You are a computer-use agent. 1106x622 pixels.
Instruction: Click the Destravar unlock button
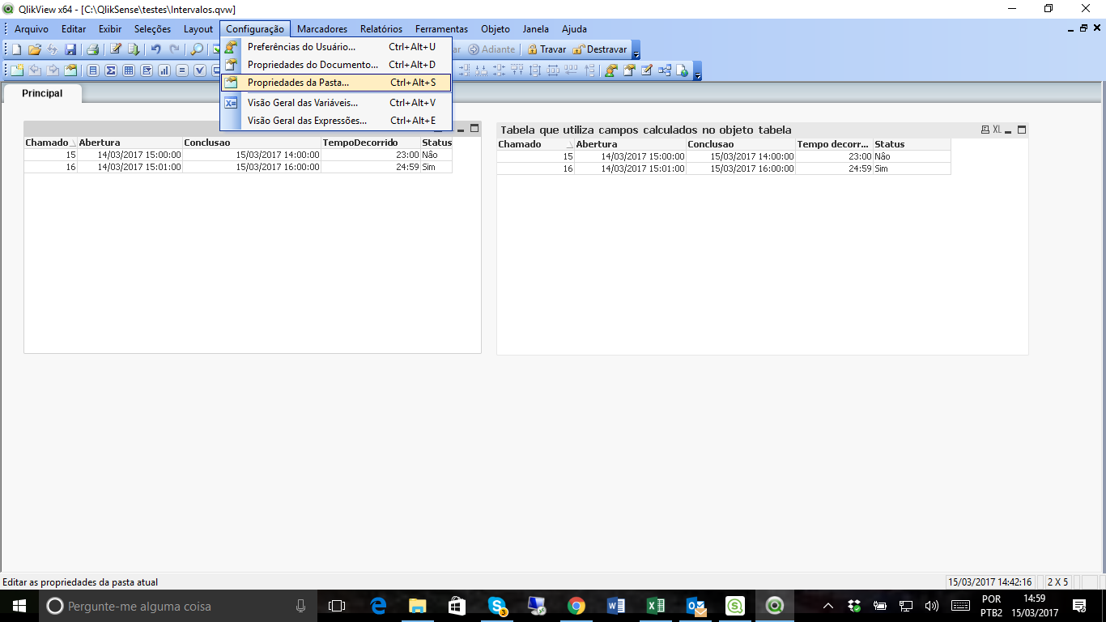[x=599, y=49]
